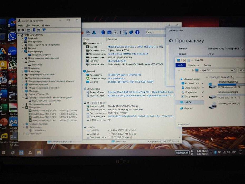
Task: Open the Файл menu in Device Manager
Action: (x=21, y=25)
